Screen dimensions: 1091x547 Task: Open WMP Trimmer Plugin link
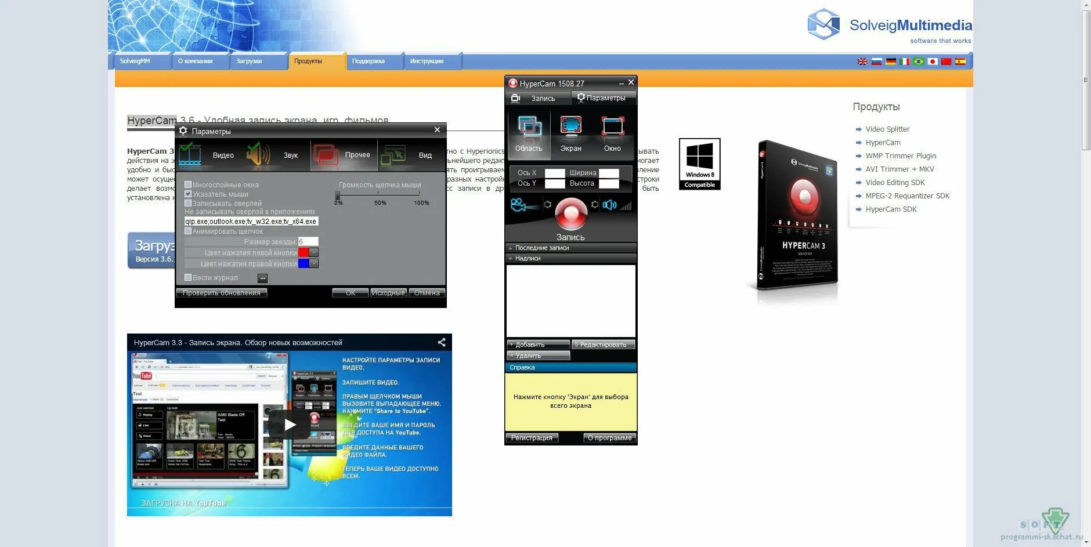[x=901, y=155]
